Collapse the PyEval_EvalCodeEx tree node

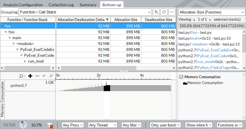tap(17, 50)
